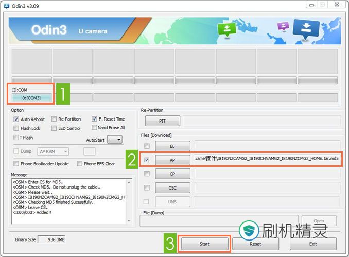Click log line '<ID:0/003> Added!!'
Screen dimensions: 349x257
tap(32, 213)
